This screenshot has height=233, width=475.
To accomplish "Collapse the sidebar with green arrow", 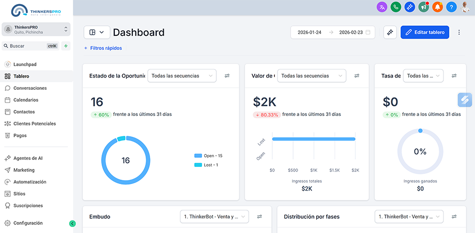I will click(x=72, y=223).
